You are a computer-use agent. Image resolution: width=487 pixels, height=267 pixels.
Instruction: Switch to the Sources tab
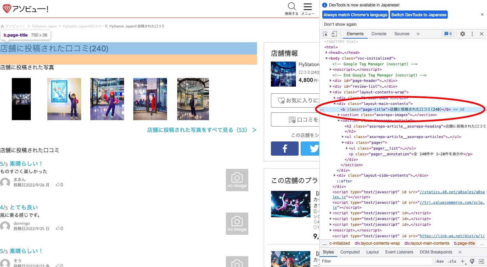402,34
